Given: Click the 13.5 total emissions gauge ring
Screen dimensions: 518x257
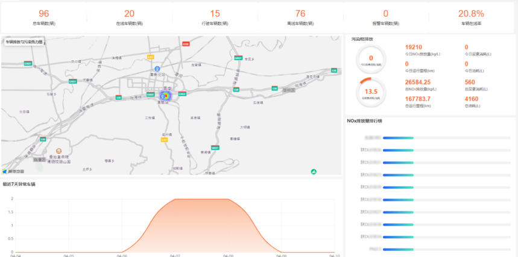Looking at the screenshot, I should (371, 92).
